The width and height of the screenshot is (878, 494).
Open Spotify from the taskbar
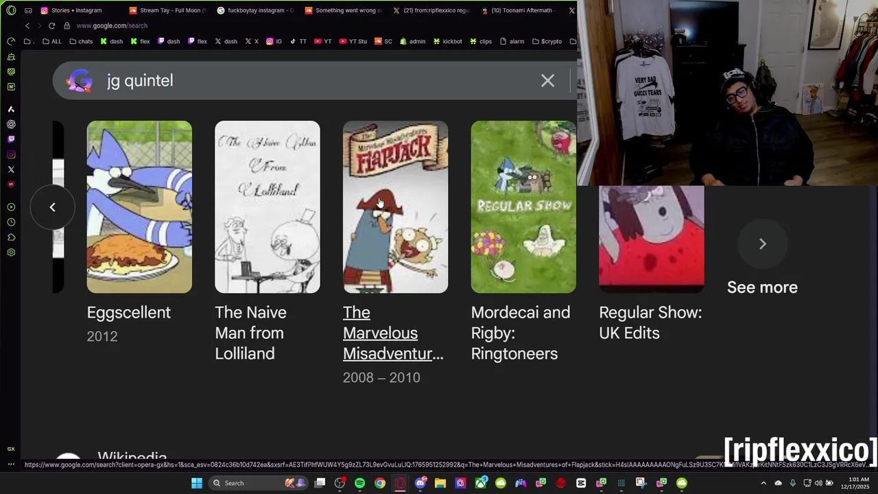coord(359,483)
